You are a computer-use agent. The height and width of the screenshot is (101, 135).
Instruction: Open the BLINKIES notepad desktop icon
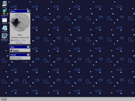pyautogui.click(x=4, y=28)
